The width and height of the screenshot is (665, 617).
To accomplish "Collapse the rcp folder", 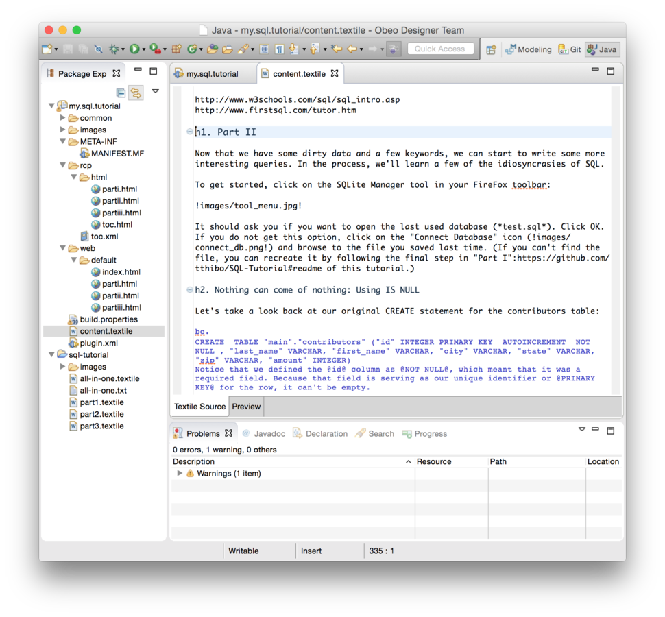I will [x=63, y=165].
